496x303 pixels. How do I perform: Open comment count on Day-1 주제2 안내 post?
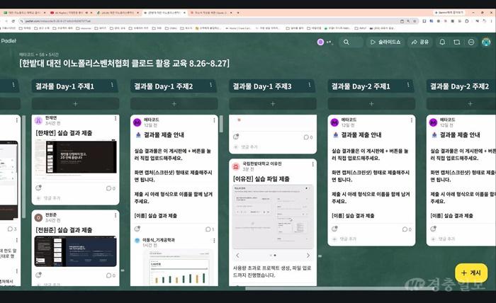210,229
